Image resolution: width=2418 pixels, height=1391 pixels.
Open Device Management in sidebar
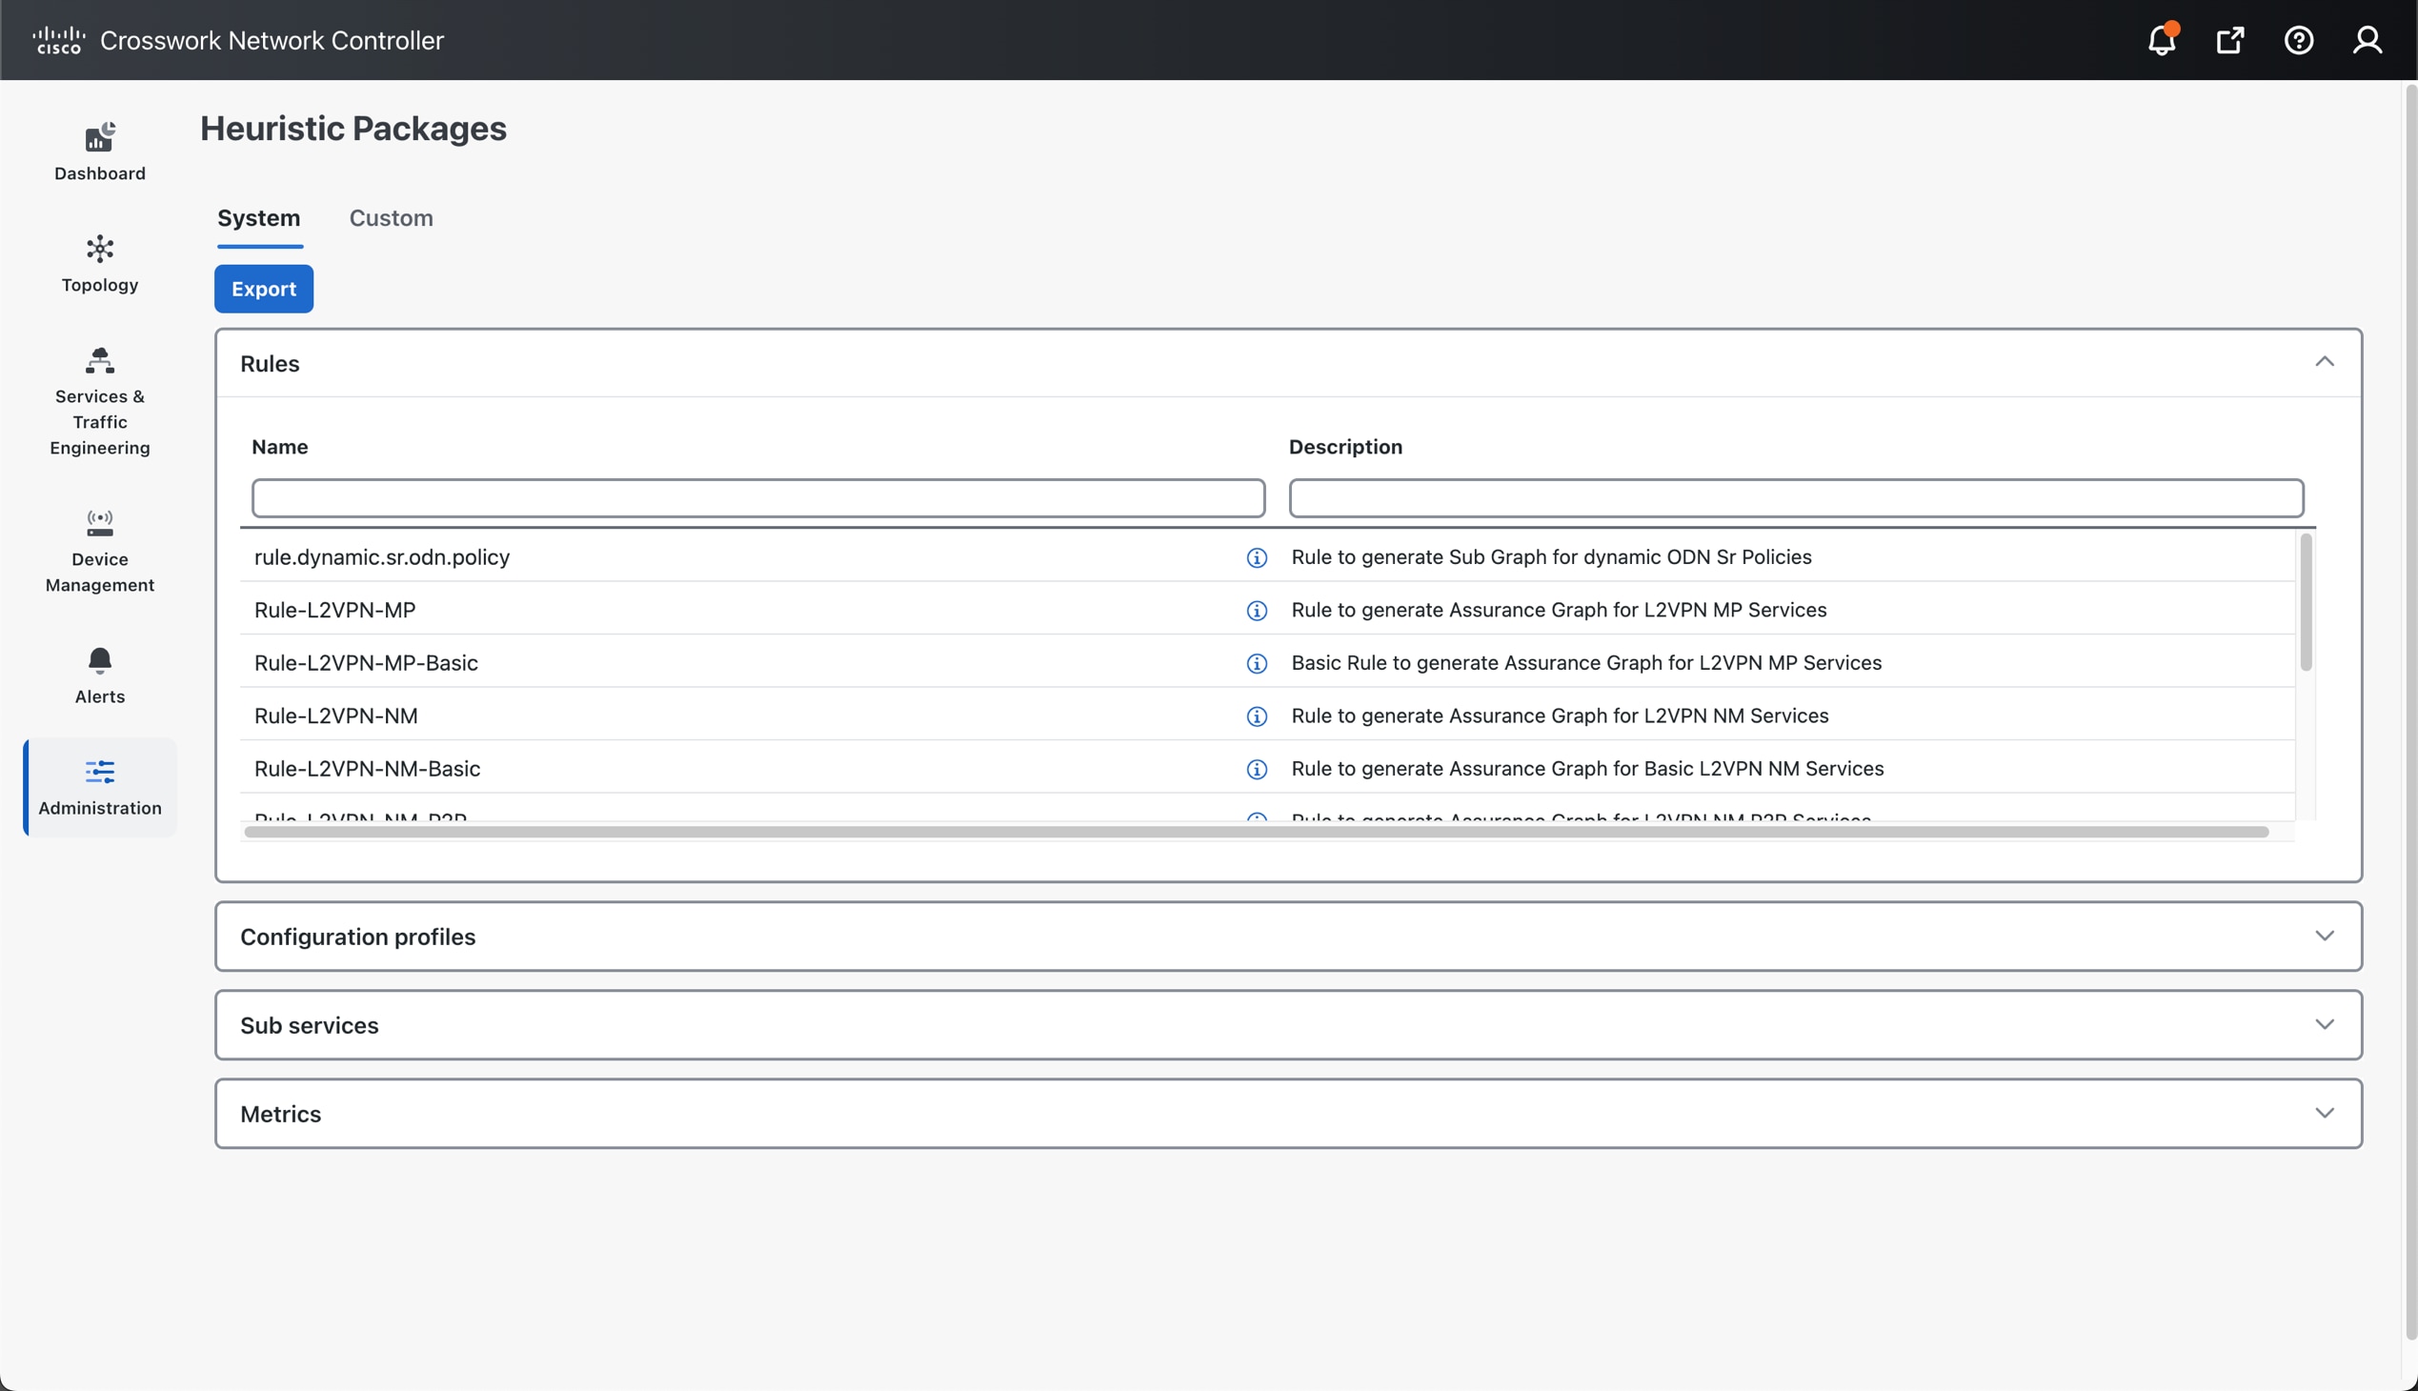click(100, 552)
